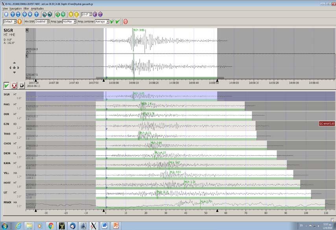336x230 pixels.
Task: Select the KAVA station row label
Action: pos(7,163)
